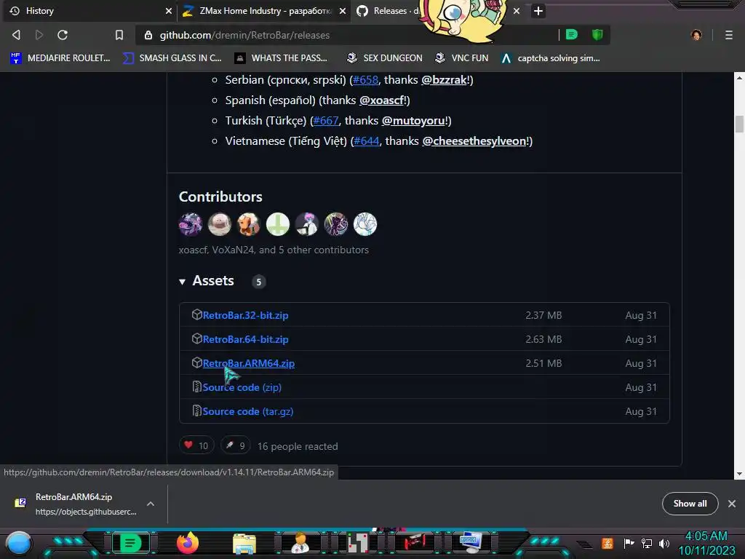Image resolution: width=745 pixels, height=559 pixels.
Task: Bookmark this page
Action: click(x=119, y=35)
